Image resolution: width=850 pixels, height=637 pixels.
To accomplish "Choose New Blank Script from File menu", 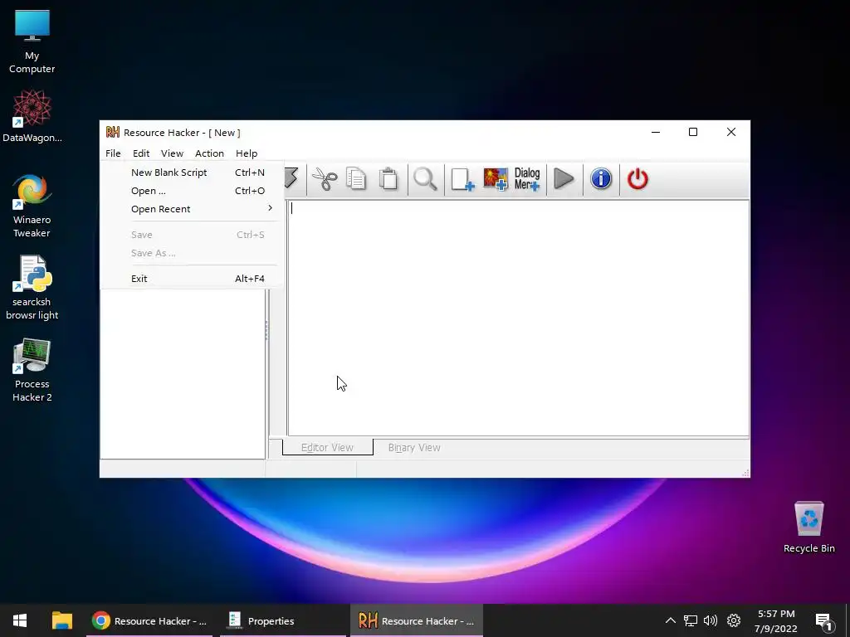I will (x=192, y=173).
